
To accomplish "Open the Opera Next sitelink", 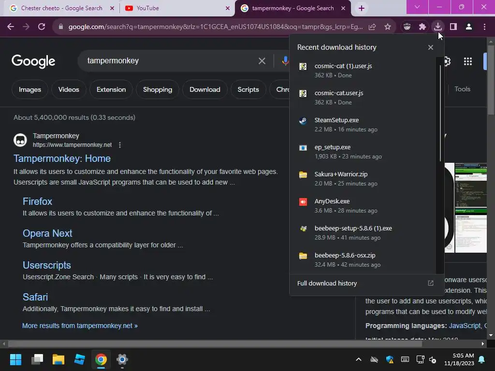I will (47, 233).
